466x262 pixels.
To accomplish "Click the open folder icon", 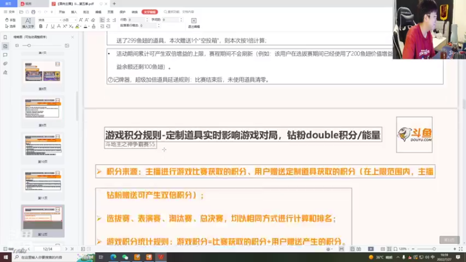I will [x=21, y=12].
